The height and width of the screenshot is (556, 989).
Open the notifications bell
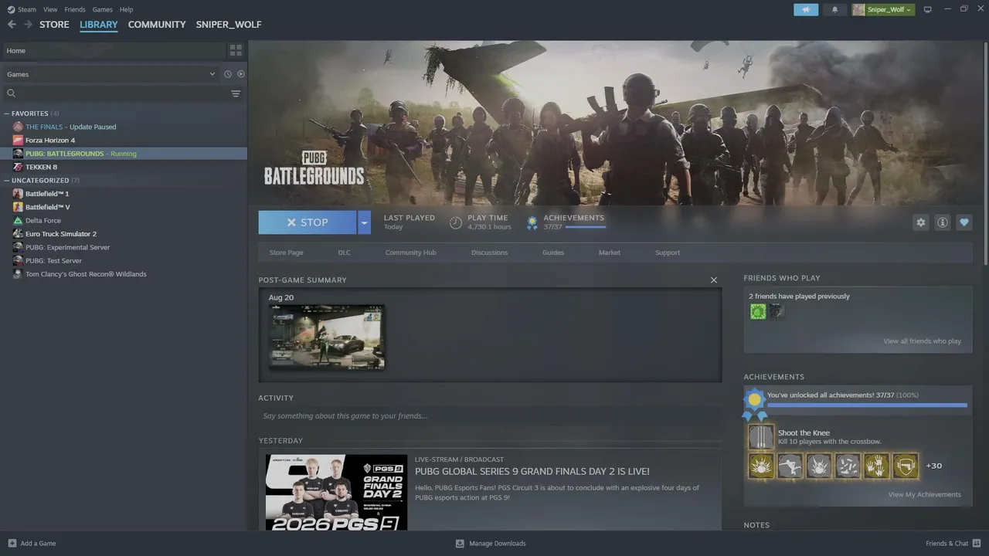click(x=834, y=9)
